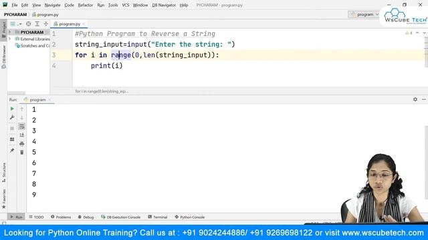Screen dimensions: 428x240
Task: Open the DB Navigator menu
Action: coord(164,5)
